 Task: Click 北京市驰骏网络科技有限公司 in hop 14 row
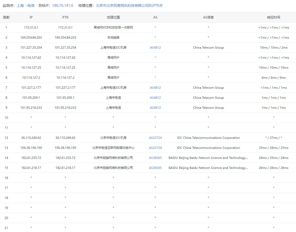pos(113,158)
